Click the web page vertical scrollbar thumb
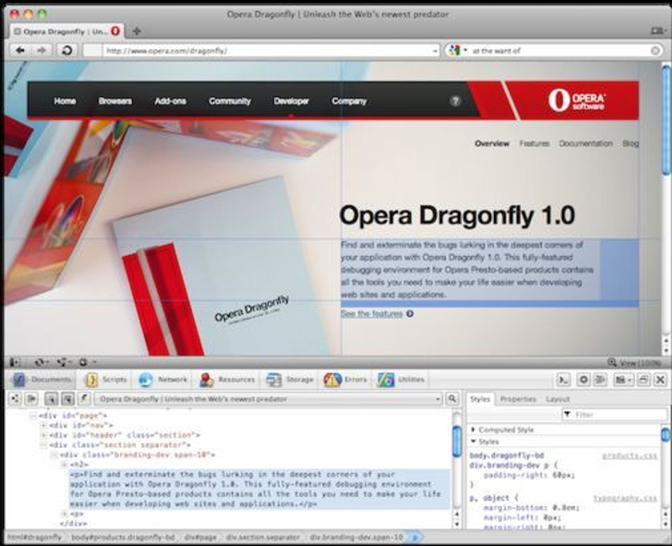The image size is (672, 546). (666, 120)
